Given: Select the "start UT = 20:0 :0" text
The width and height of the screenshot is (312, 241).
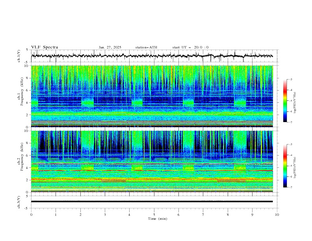Looking at the screenshot, I should point(190,47).
